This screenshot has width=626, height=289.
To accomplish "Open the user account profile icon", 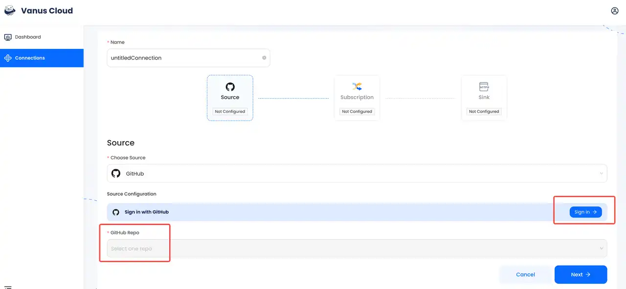I will 615,11.
